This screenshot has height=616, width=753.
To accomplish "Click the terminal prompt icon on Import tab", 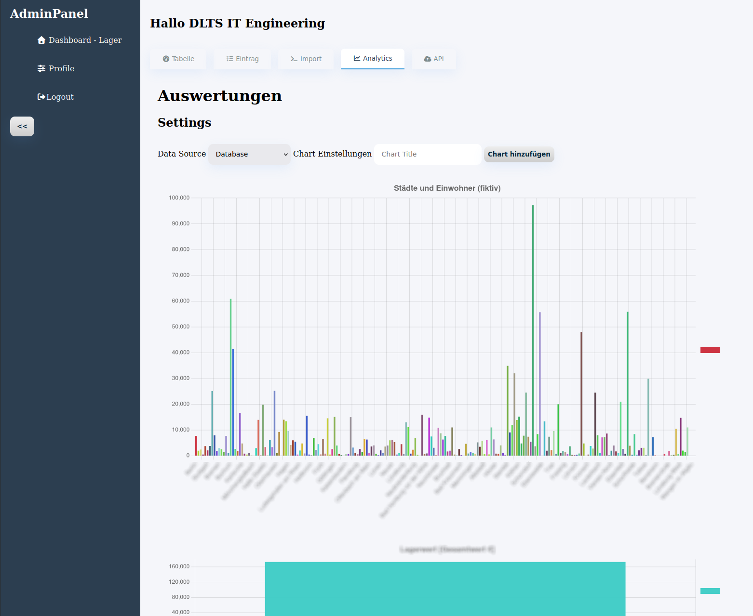I will click(x=294, y=59).
